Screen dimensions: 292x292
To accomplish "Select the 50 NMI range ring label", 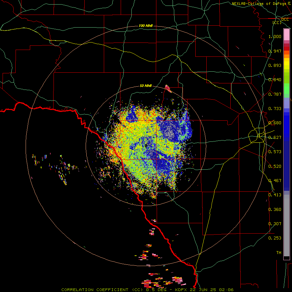I will 146,86.
